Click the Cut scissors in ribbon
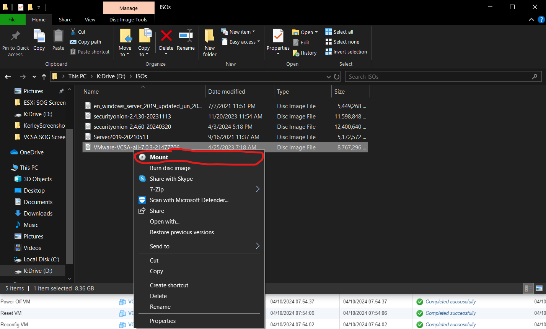Image resolution: width=546 pixels, height=329 pixels. click(x=78, y=32)
